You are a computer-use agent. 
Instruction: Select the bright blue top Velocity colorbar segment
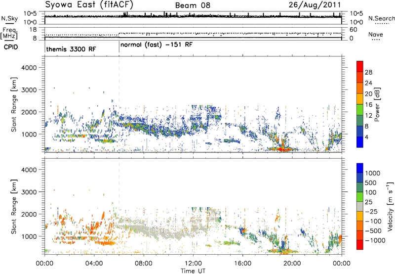point(360,168)
